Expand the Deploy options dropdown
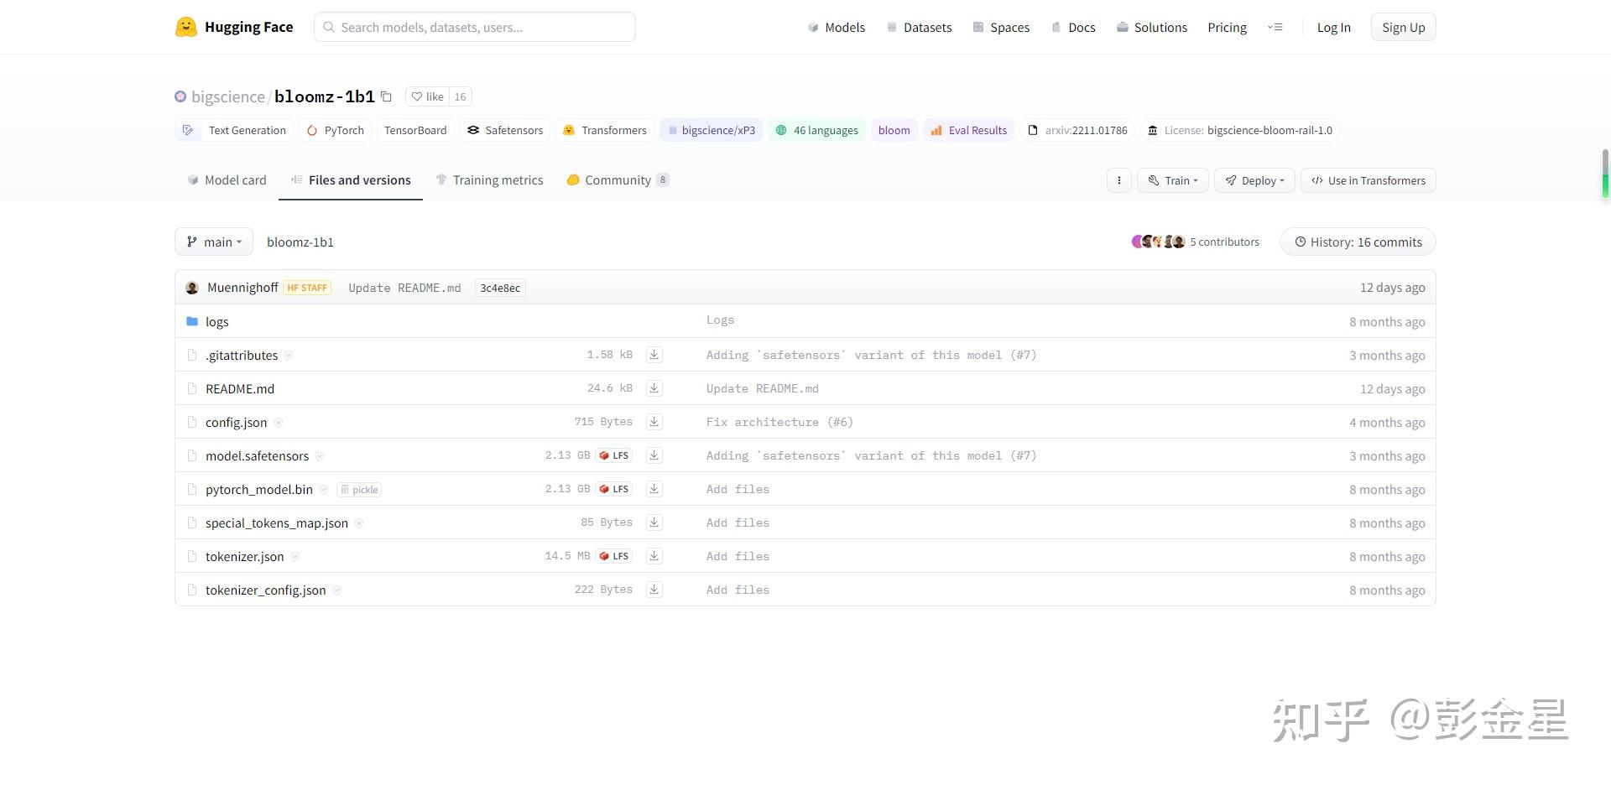1611x785 pixels. pos(1254,179)
